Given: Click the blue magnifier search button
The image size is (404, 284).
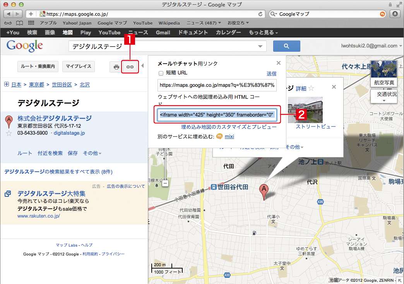Looking at the screenshot, I should [286, 46].
